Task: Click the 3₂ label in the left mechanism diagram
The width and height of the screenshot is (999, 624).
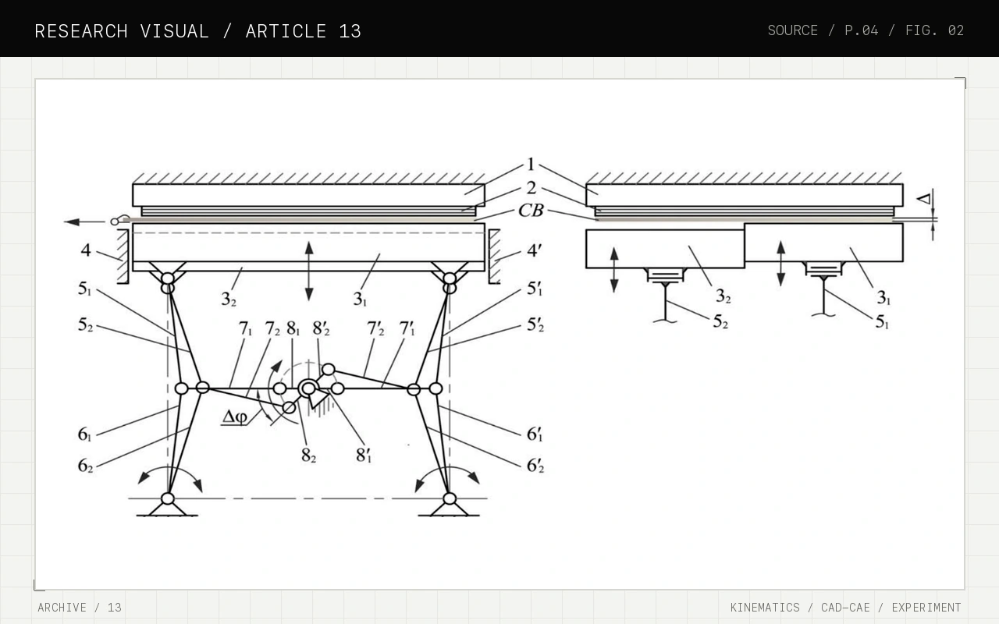Action: (x=228, y=299)
